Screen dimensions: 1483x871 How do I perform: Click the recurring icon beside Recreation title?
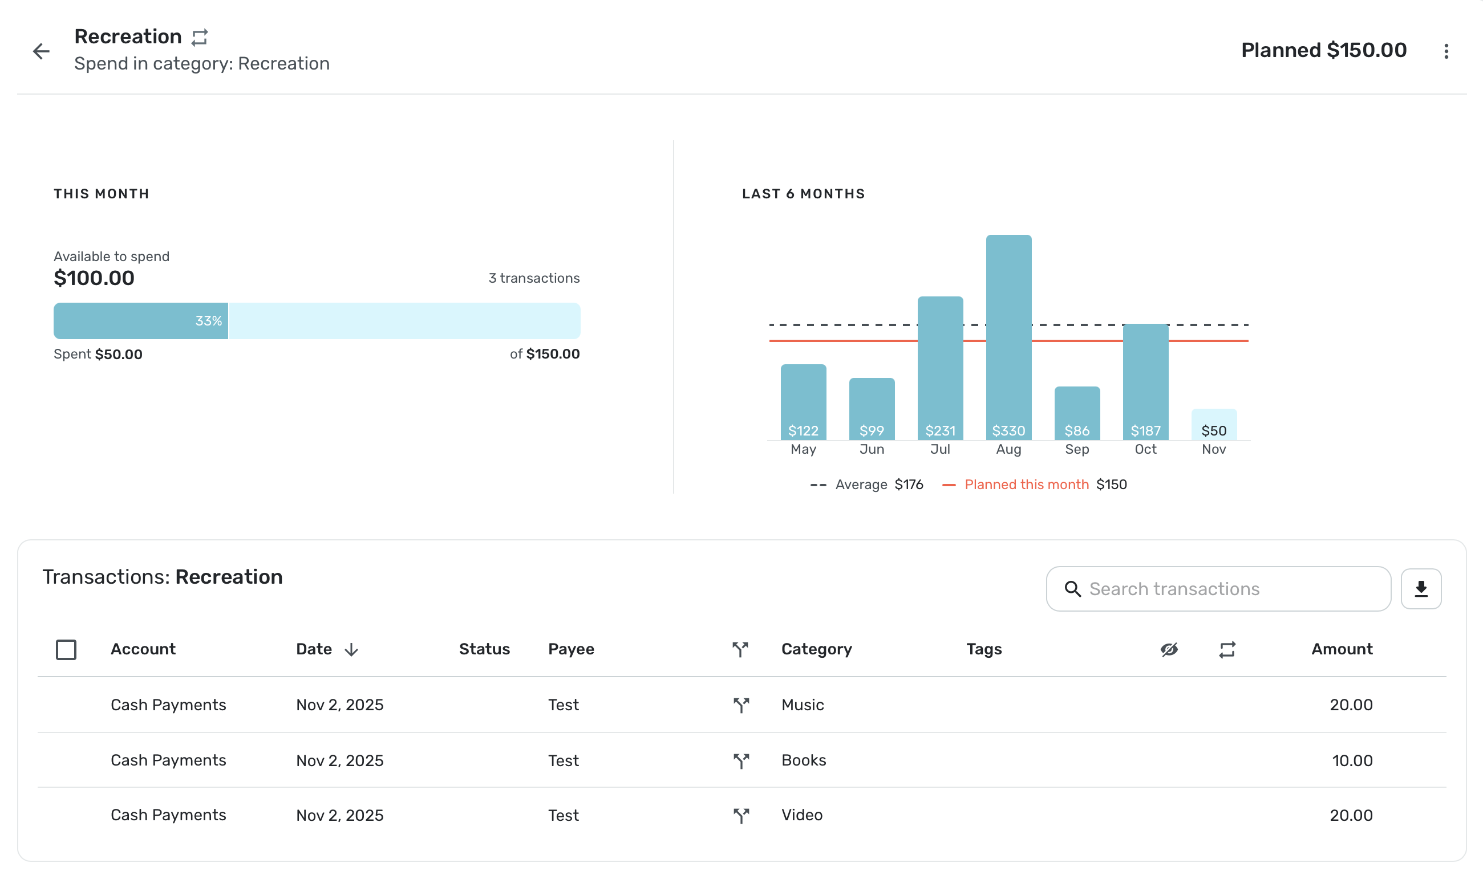pos(200,37)
